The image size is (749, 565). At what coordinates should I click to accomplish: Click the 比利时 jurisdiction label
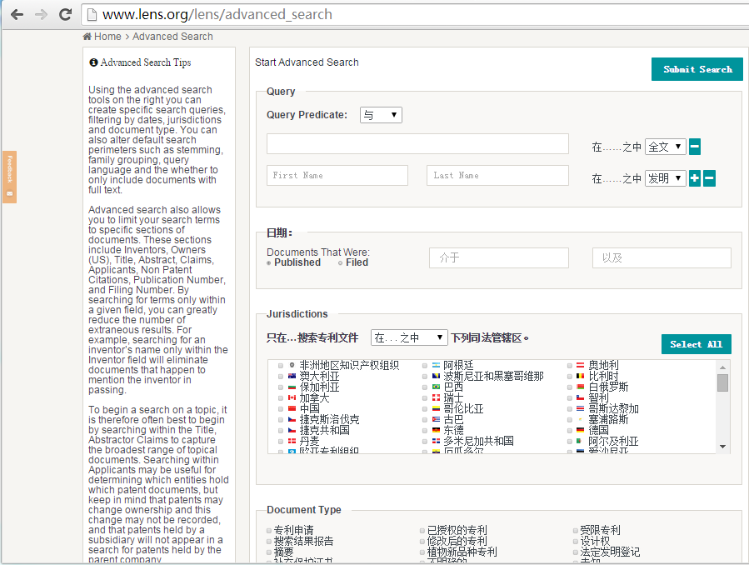[x=603, y=376]
